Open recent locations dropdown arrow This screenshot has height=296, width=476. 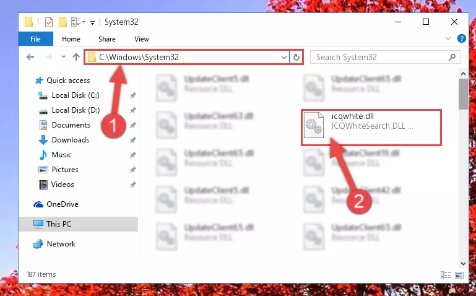63,57
